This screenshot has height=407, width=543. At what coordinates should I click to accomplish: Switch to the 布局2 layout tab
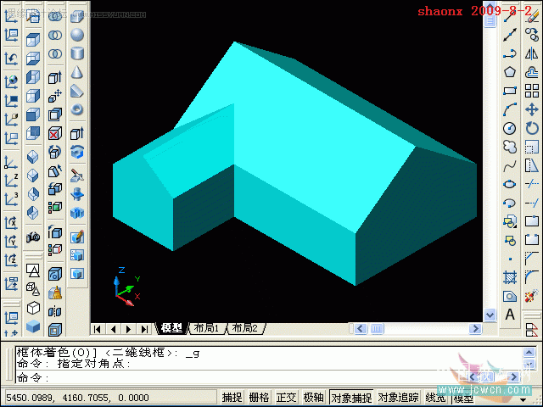tap(245, 328)
